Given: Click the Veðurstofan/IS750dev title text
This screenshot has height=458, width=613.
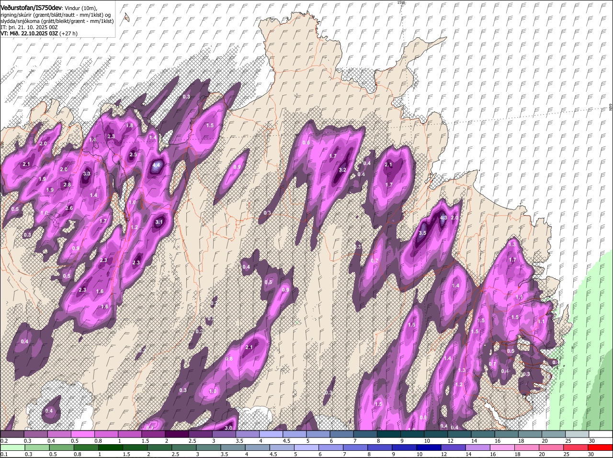Looking at the screenshot, I should click(x=31, y=8).
